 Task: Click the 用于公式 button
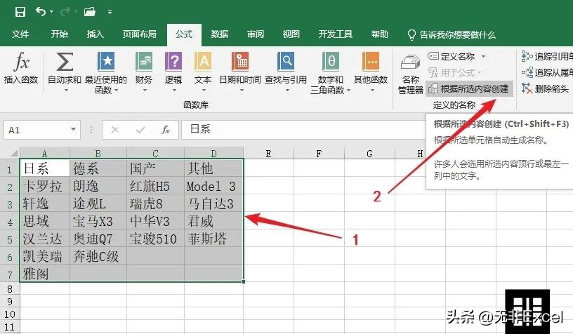[x=454, y=73]
